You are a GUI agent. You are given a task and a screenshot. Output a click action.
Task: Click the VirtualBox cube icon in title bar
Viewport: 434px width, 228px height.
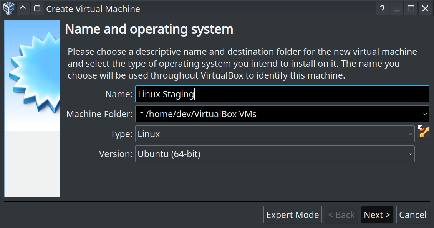8,8
